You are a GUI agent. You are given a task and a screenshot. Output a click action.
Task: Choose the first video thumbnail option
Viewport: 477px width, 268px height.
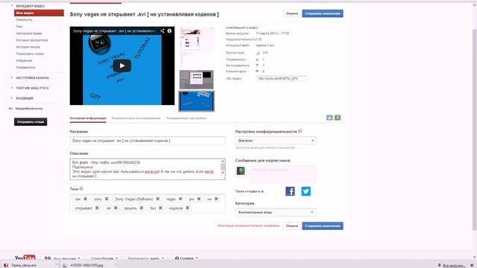(196, 38)
